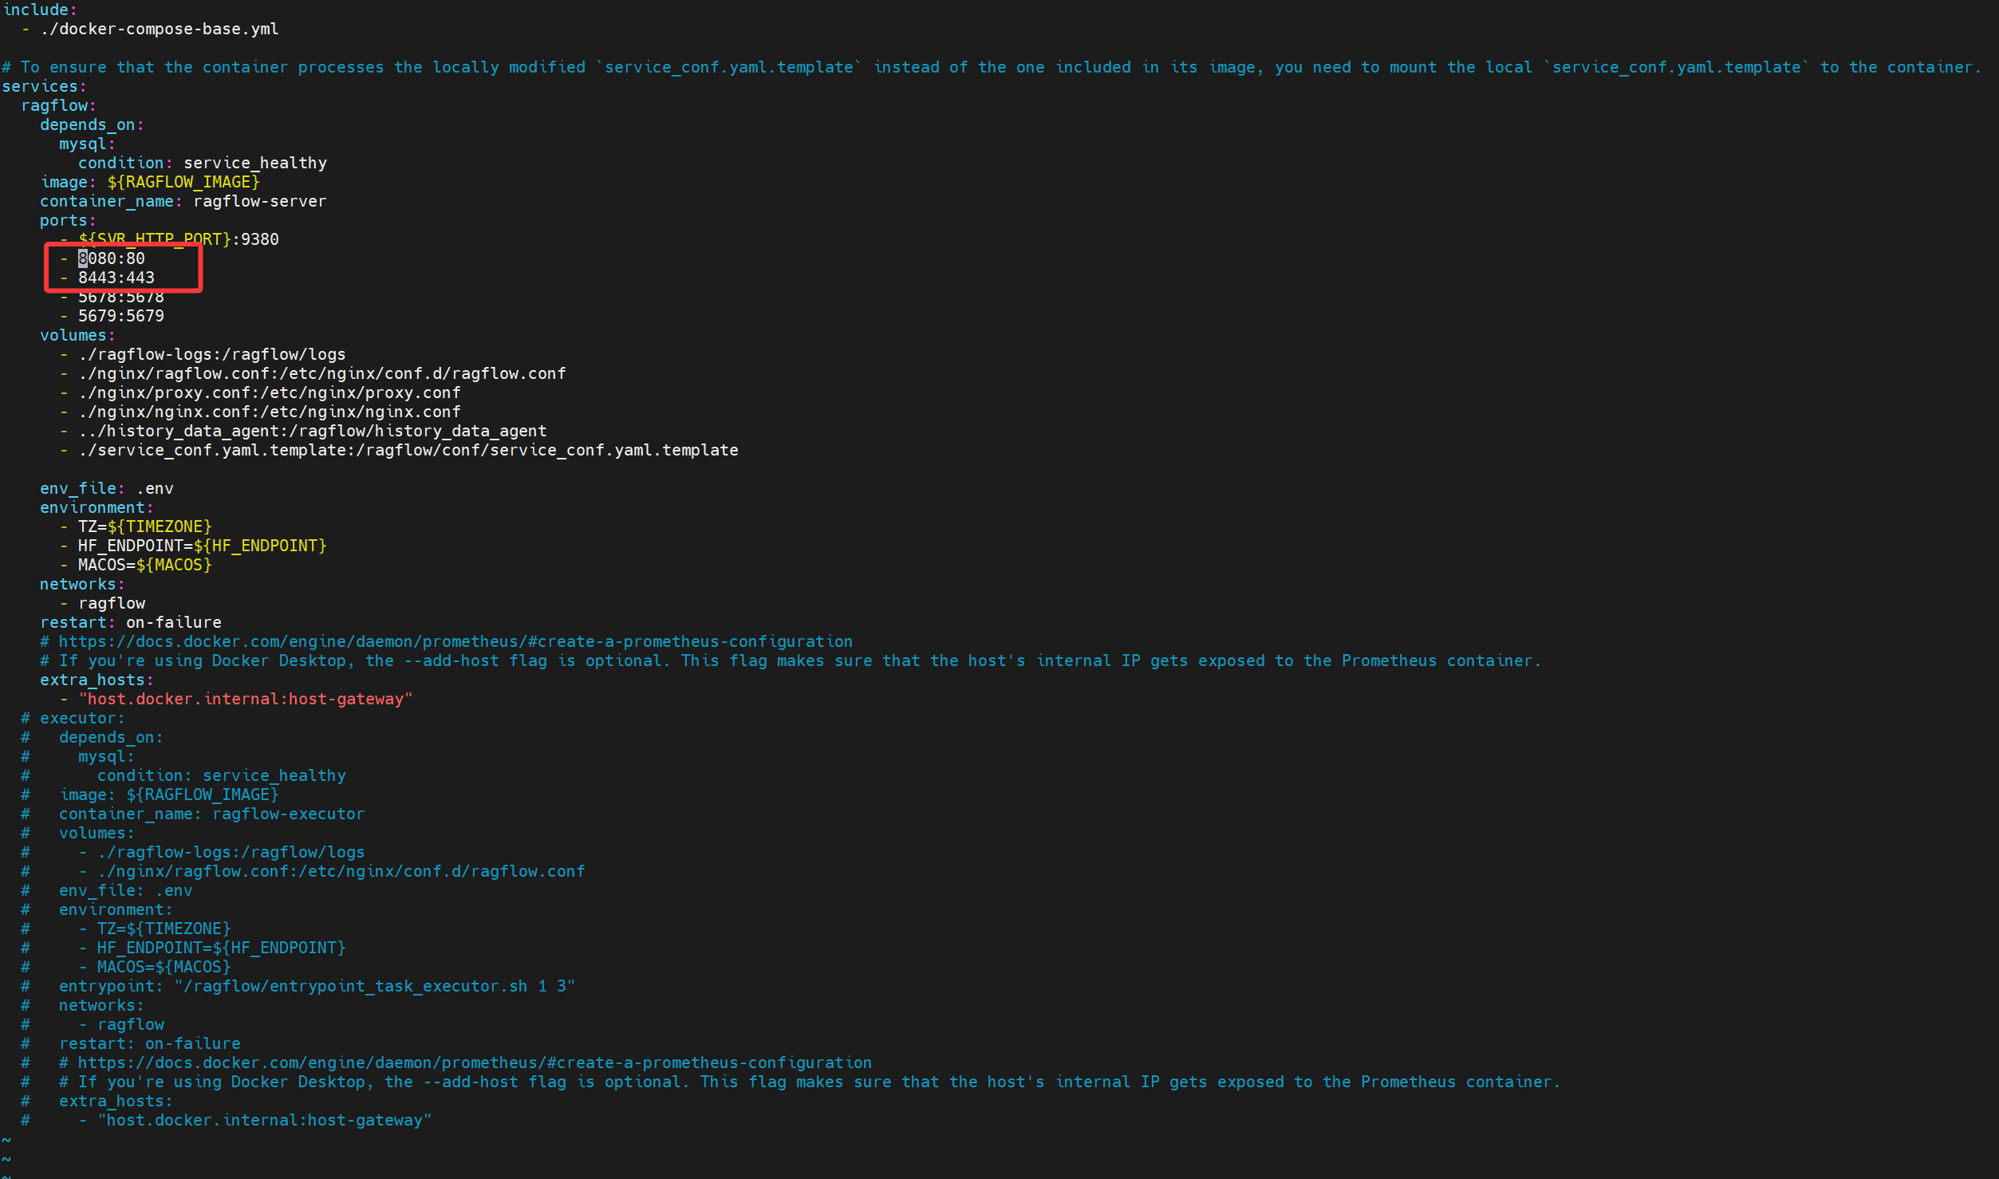Select the yellow ${RAGFLOW_IMAGE} variable
Screen dimensions: 1999x1179
tap(183, 182)
